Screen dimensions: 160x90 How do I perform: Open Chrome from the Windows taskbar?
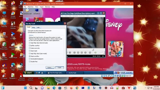(77, 88)
